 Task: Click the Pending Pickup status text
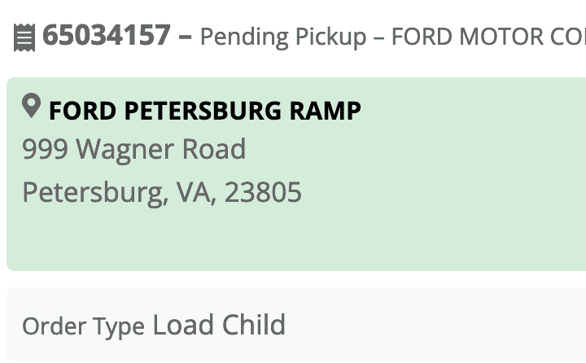click(283, 37)
